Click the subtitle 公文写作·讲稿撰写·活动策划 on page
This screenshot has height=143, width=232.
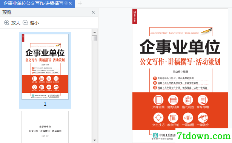(180, 62)
